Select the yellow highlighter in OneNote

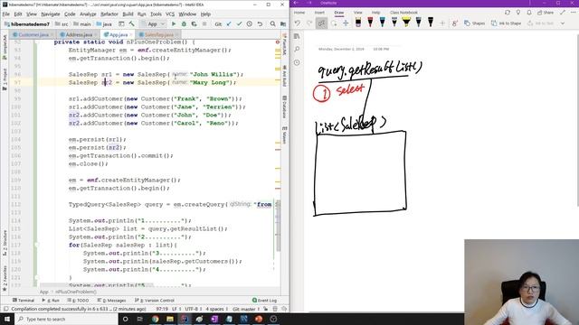[x=406, y=23]
